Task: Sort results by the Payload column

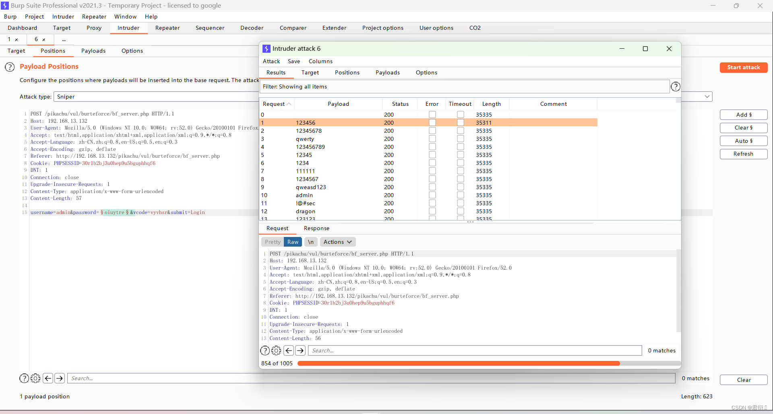Action: click(338, 104)
